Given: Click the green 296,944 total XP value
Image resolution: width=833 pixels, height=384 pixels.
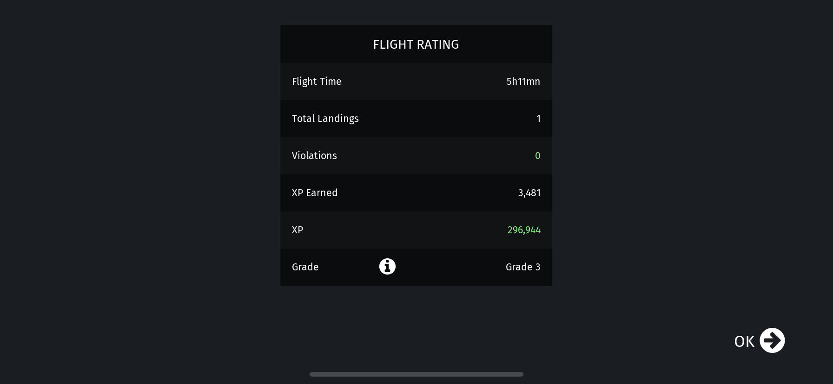Looking at the screenshot, I should (524, 230).
